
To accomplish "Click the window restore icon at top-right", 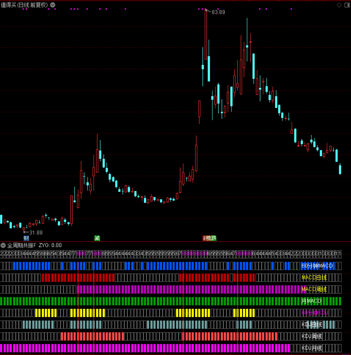I will pos(347,5).
